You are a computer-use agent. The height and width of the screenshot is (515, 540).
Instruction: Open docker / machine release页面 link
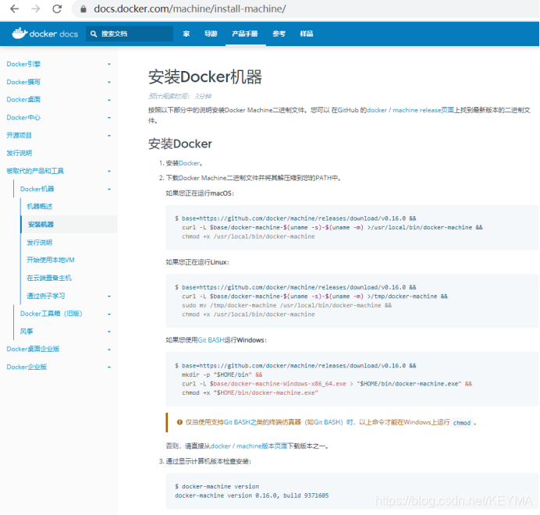point(410,110)
